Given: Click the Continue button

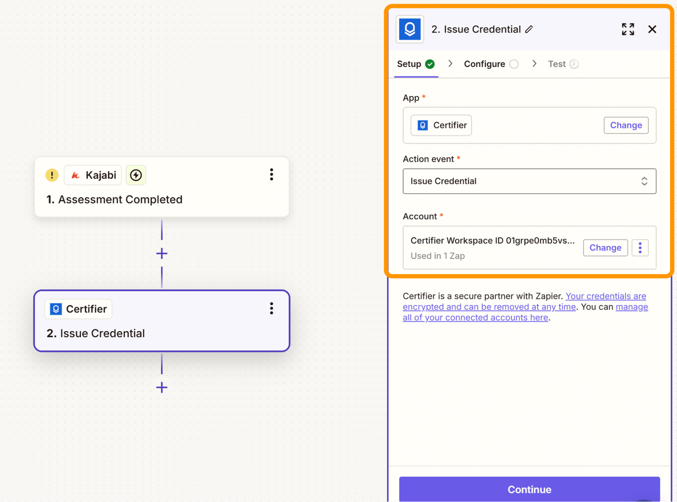Looking at the screenshot, I should coord(529,489).
